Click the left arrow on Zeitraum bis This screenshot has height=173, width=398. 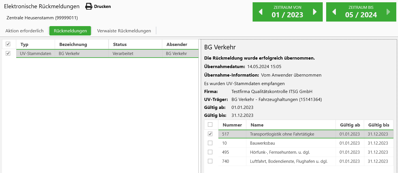(x=334, y=12)
